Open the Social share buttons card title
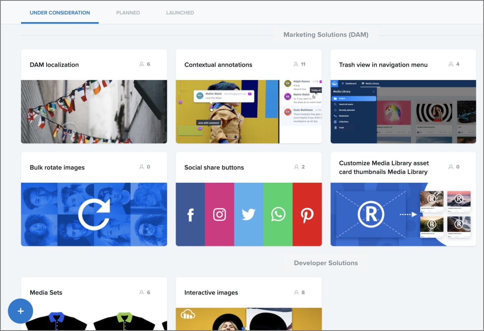The image size is (484, 331). pos(214,168)
